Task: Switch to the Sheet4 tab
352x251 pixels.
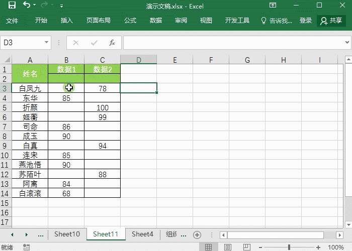Action: pos(142,234)
